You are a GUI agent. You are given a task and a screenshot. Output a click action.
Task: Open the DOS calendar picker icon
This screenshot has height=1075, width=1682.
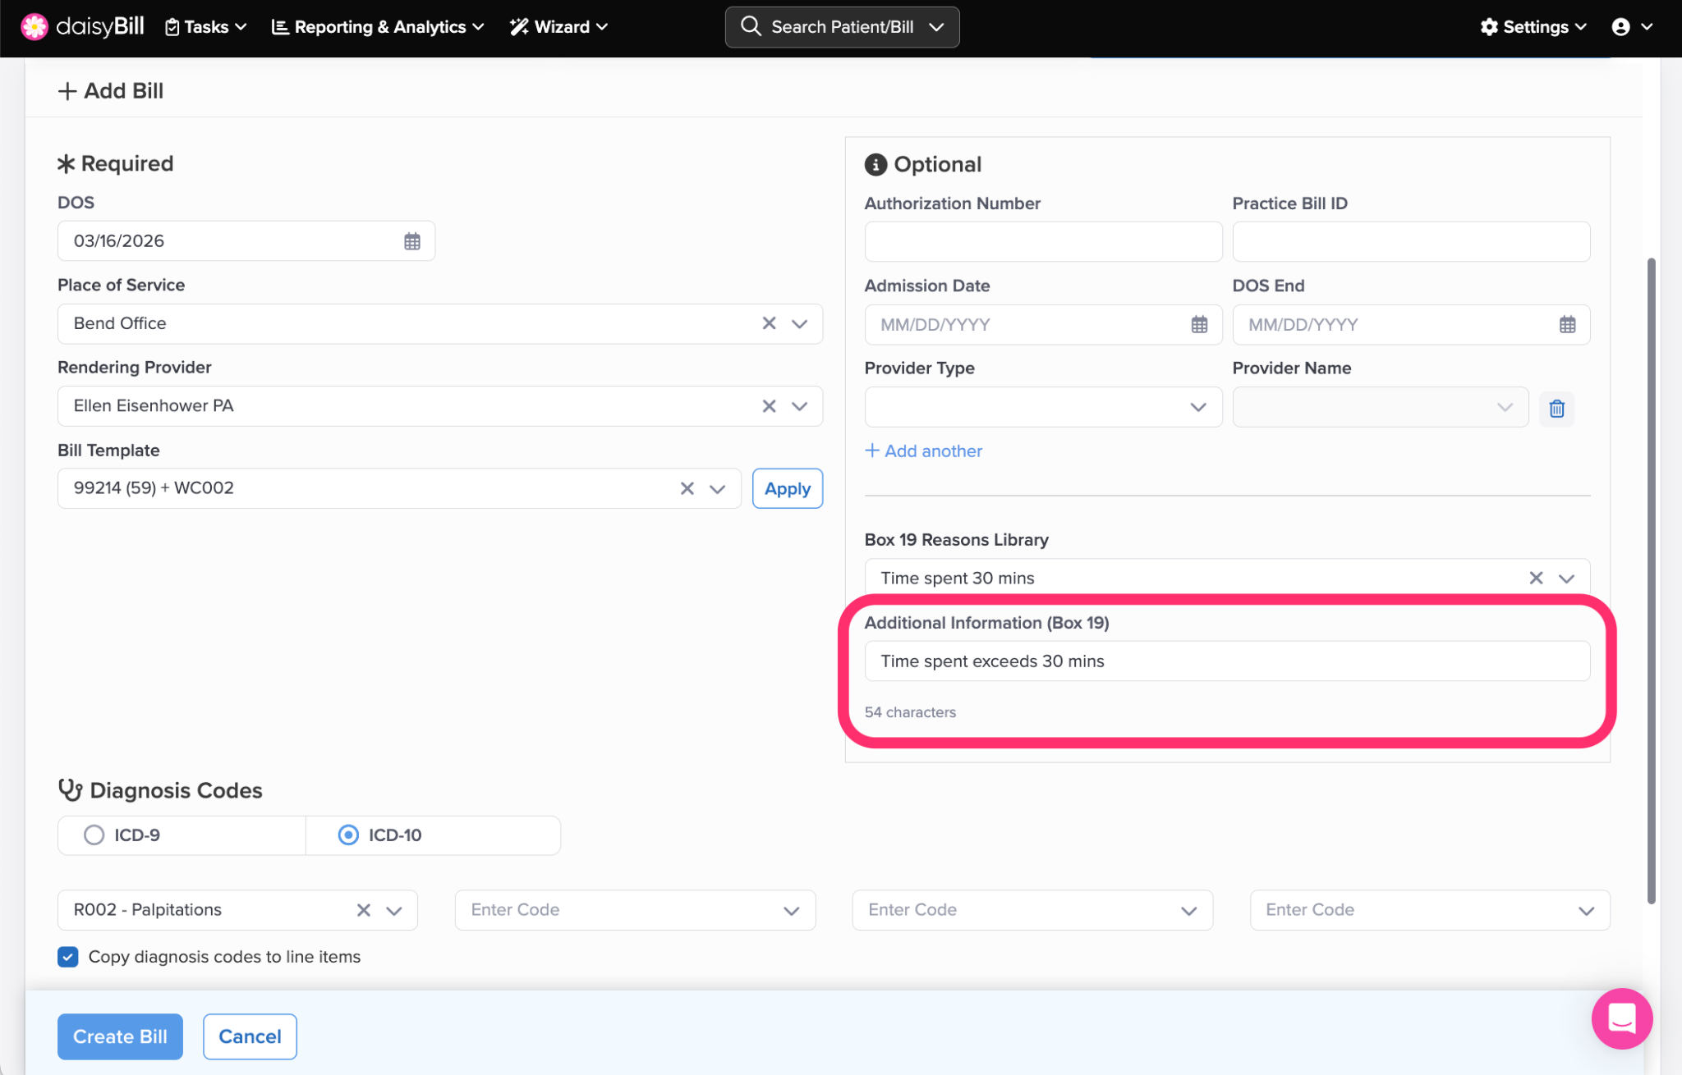pos(411,241)
